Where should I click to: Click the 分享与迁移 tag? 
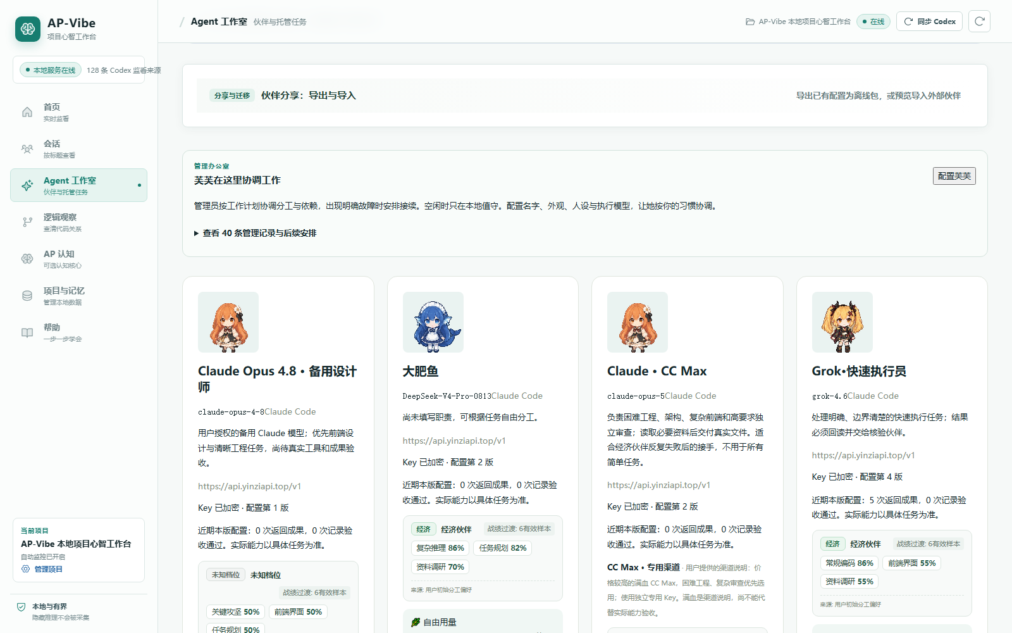click(x=231, y=96)
